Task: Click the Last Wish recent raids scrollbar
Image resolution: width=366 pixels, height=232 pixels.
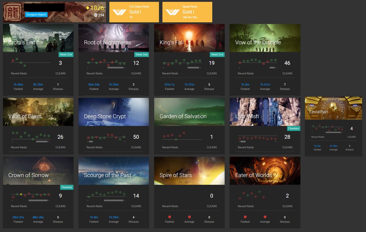Action: click(243, 141)
